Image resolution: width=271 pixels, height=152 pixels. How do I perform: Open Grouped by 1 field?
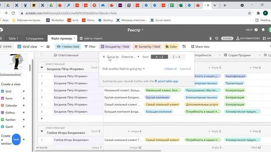tap(115, 46)
